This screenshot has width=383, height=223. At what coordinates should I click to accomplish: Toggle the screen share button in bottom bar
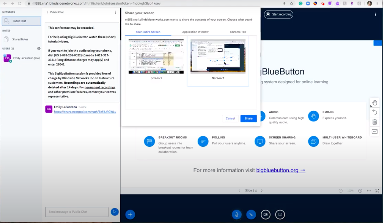coord(280,214)
